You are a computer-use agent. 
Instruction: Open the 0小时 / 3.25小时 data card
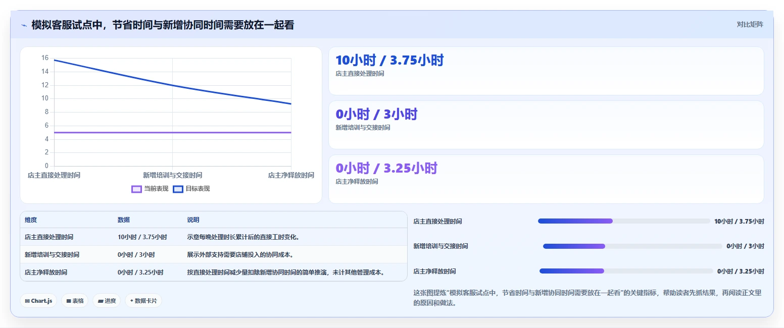(546, 179)
